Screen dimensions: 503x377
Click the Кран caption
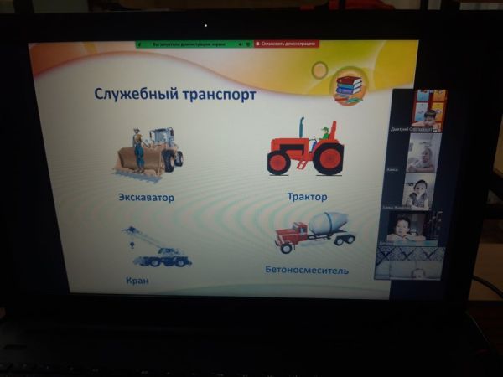coord(137,281)
